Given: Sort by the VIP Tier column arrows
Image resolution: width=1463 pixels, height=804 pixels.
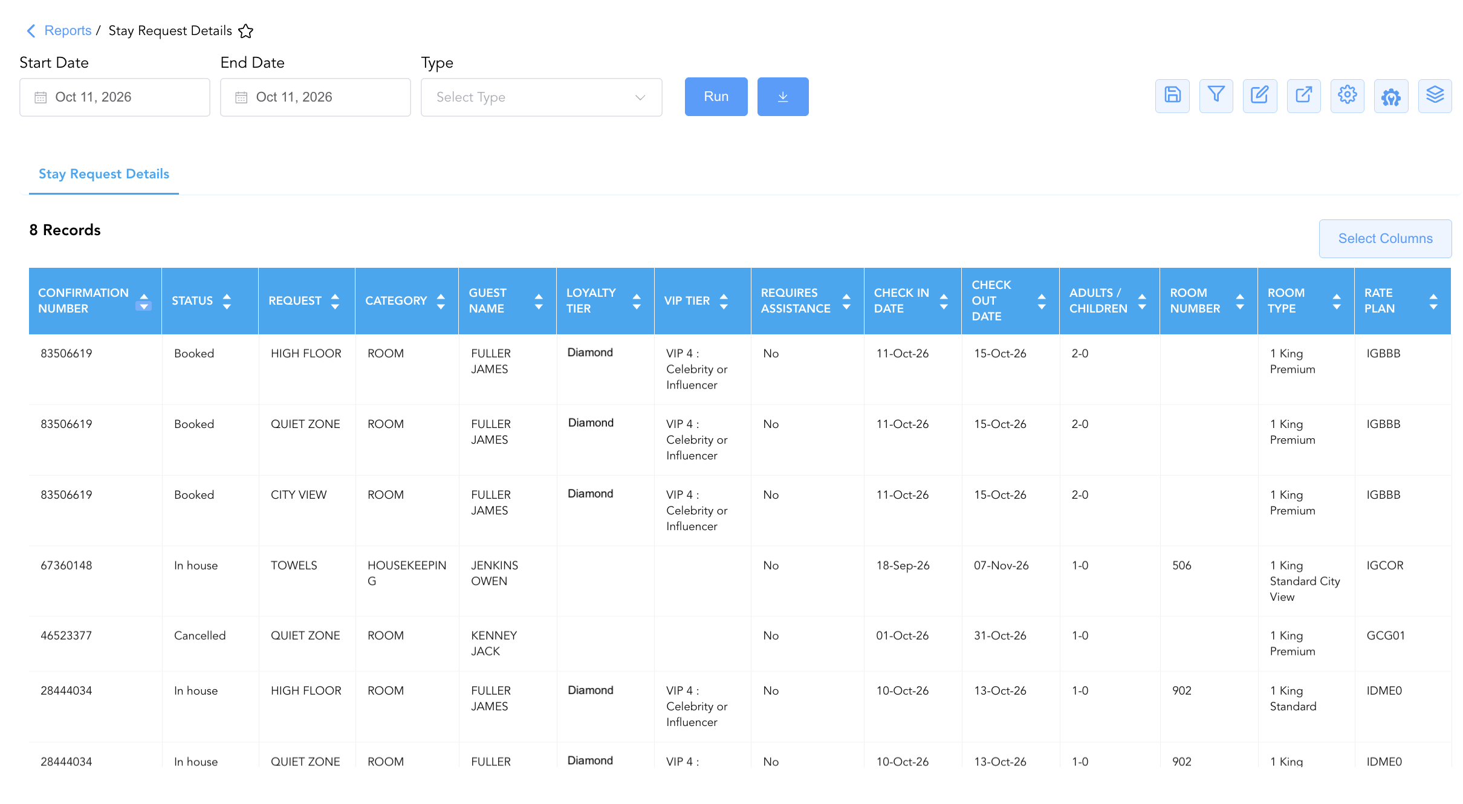Looking at the screenshot, I should pos(724,301).
